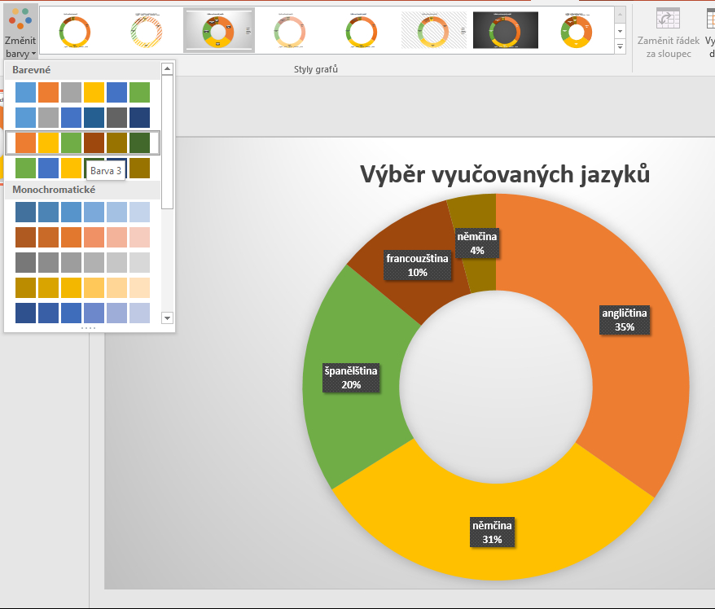The width and height of the screenshot is (715, 609).
Task: Pick the first chart style in the gallery
Action: pyautogui.click(x=74, y=30)
